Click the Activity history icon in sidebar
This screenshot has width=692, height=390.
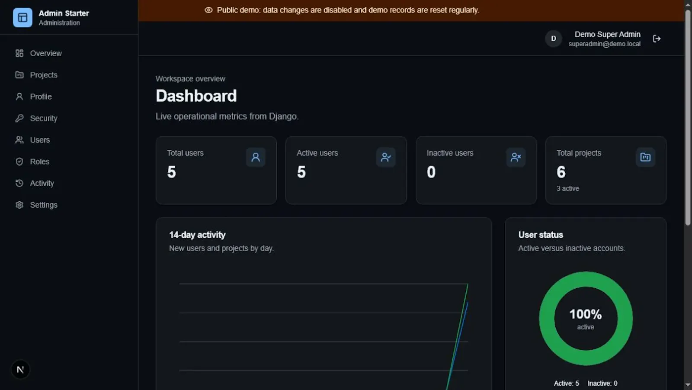pos(19,183)
